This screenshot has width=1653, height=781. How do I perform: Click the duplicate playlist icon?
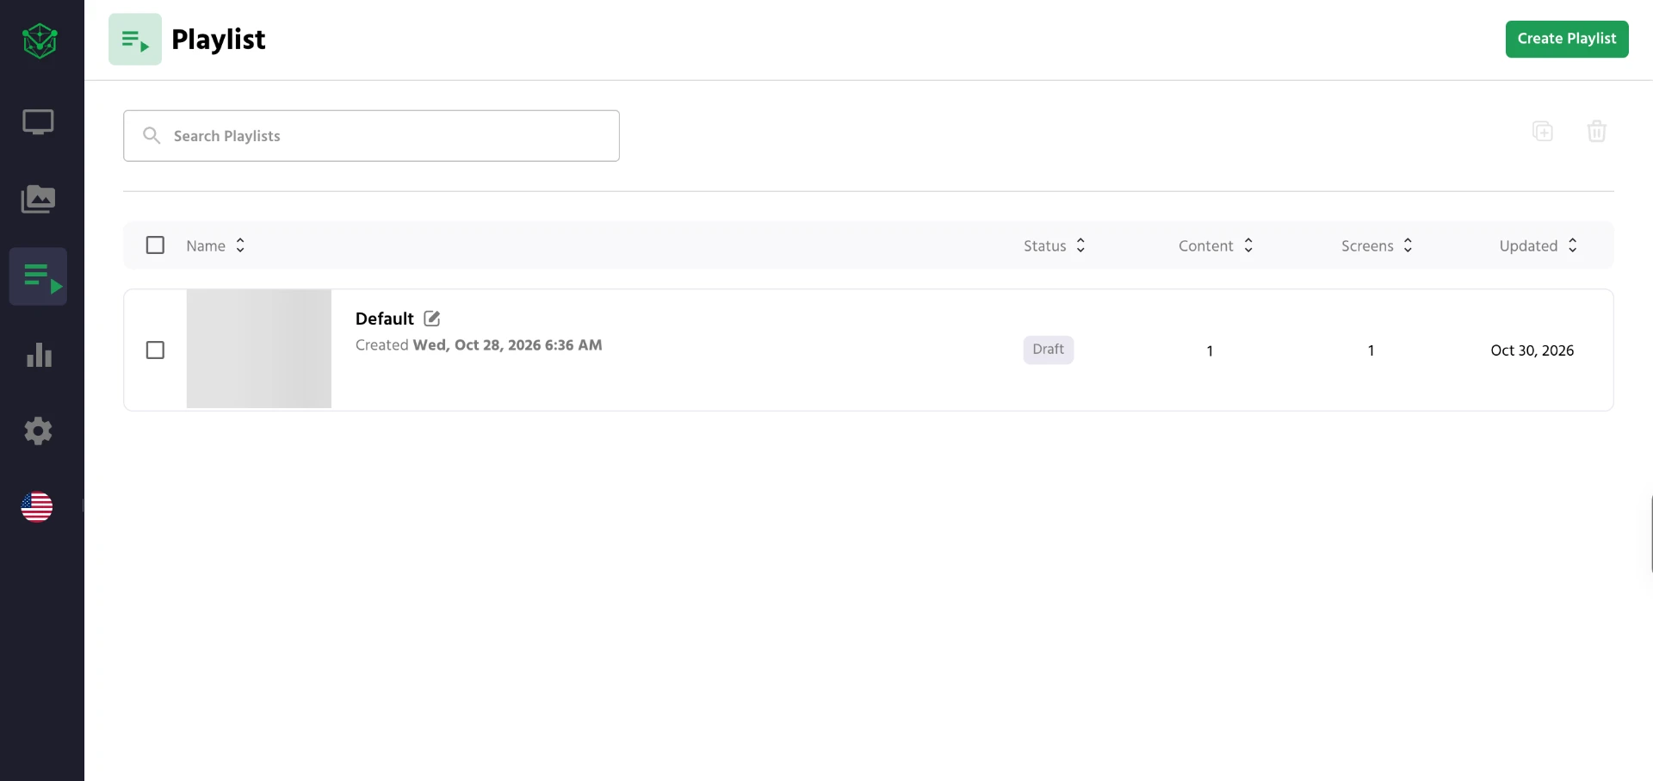(1543, 131)
